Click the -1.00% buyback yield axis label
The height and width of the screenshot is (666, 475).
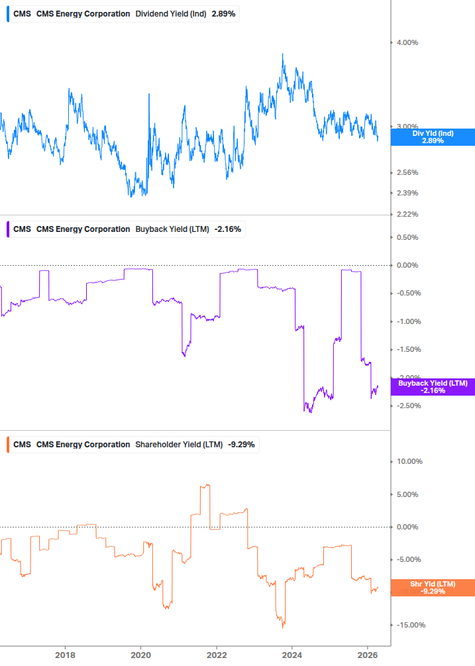click(x=409, y=322)
